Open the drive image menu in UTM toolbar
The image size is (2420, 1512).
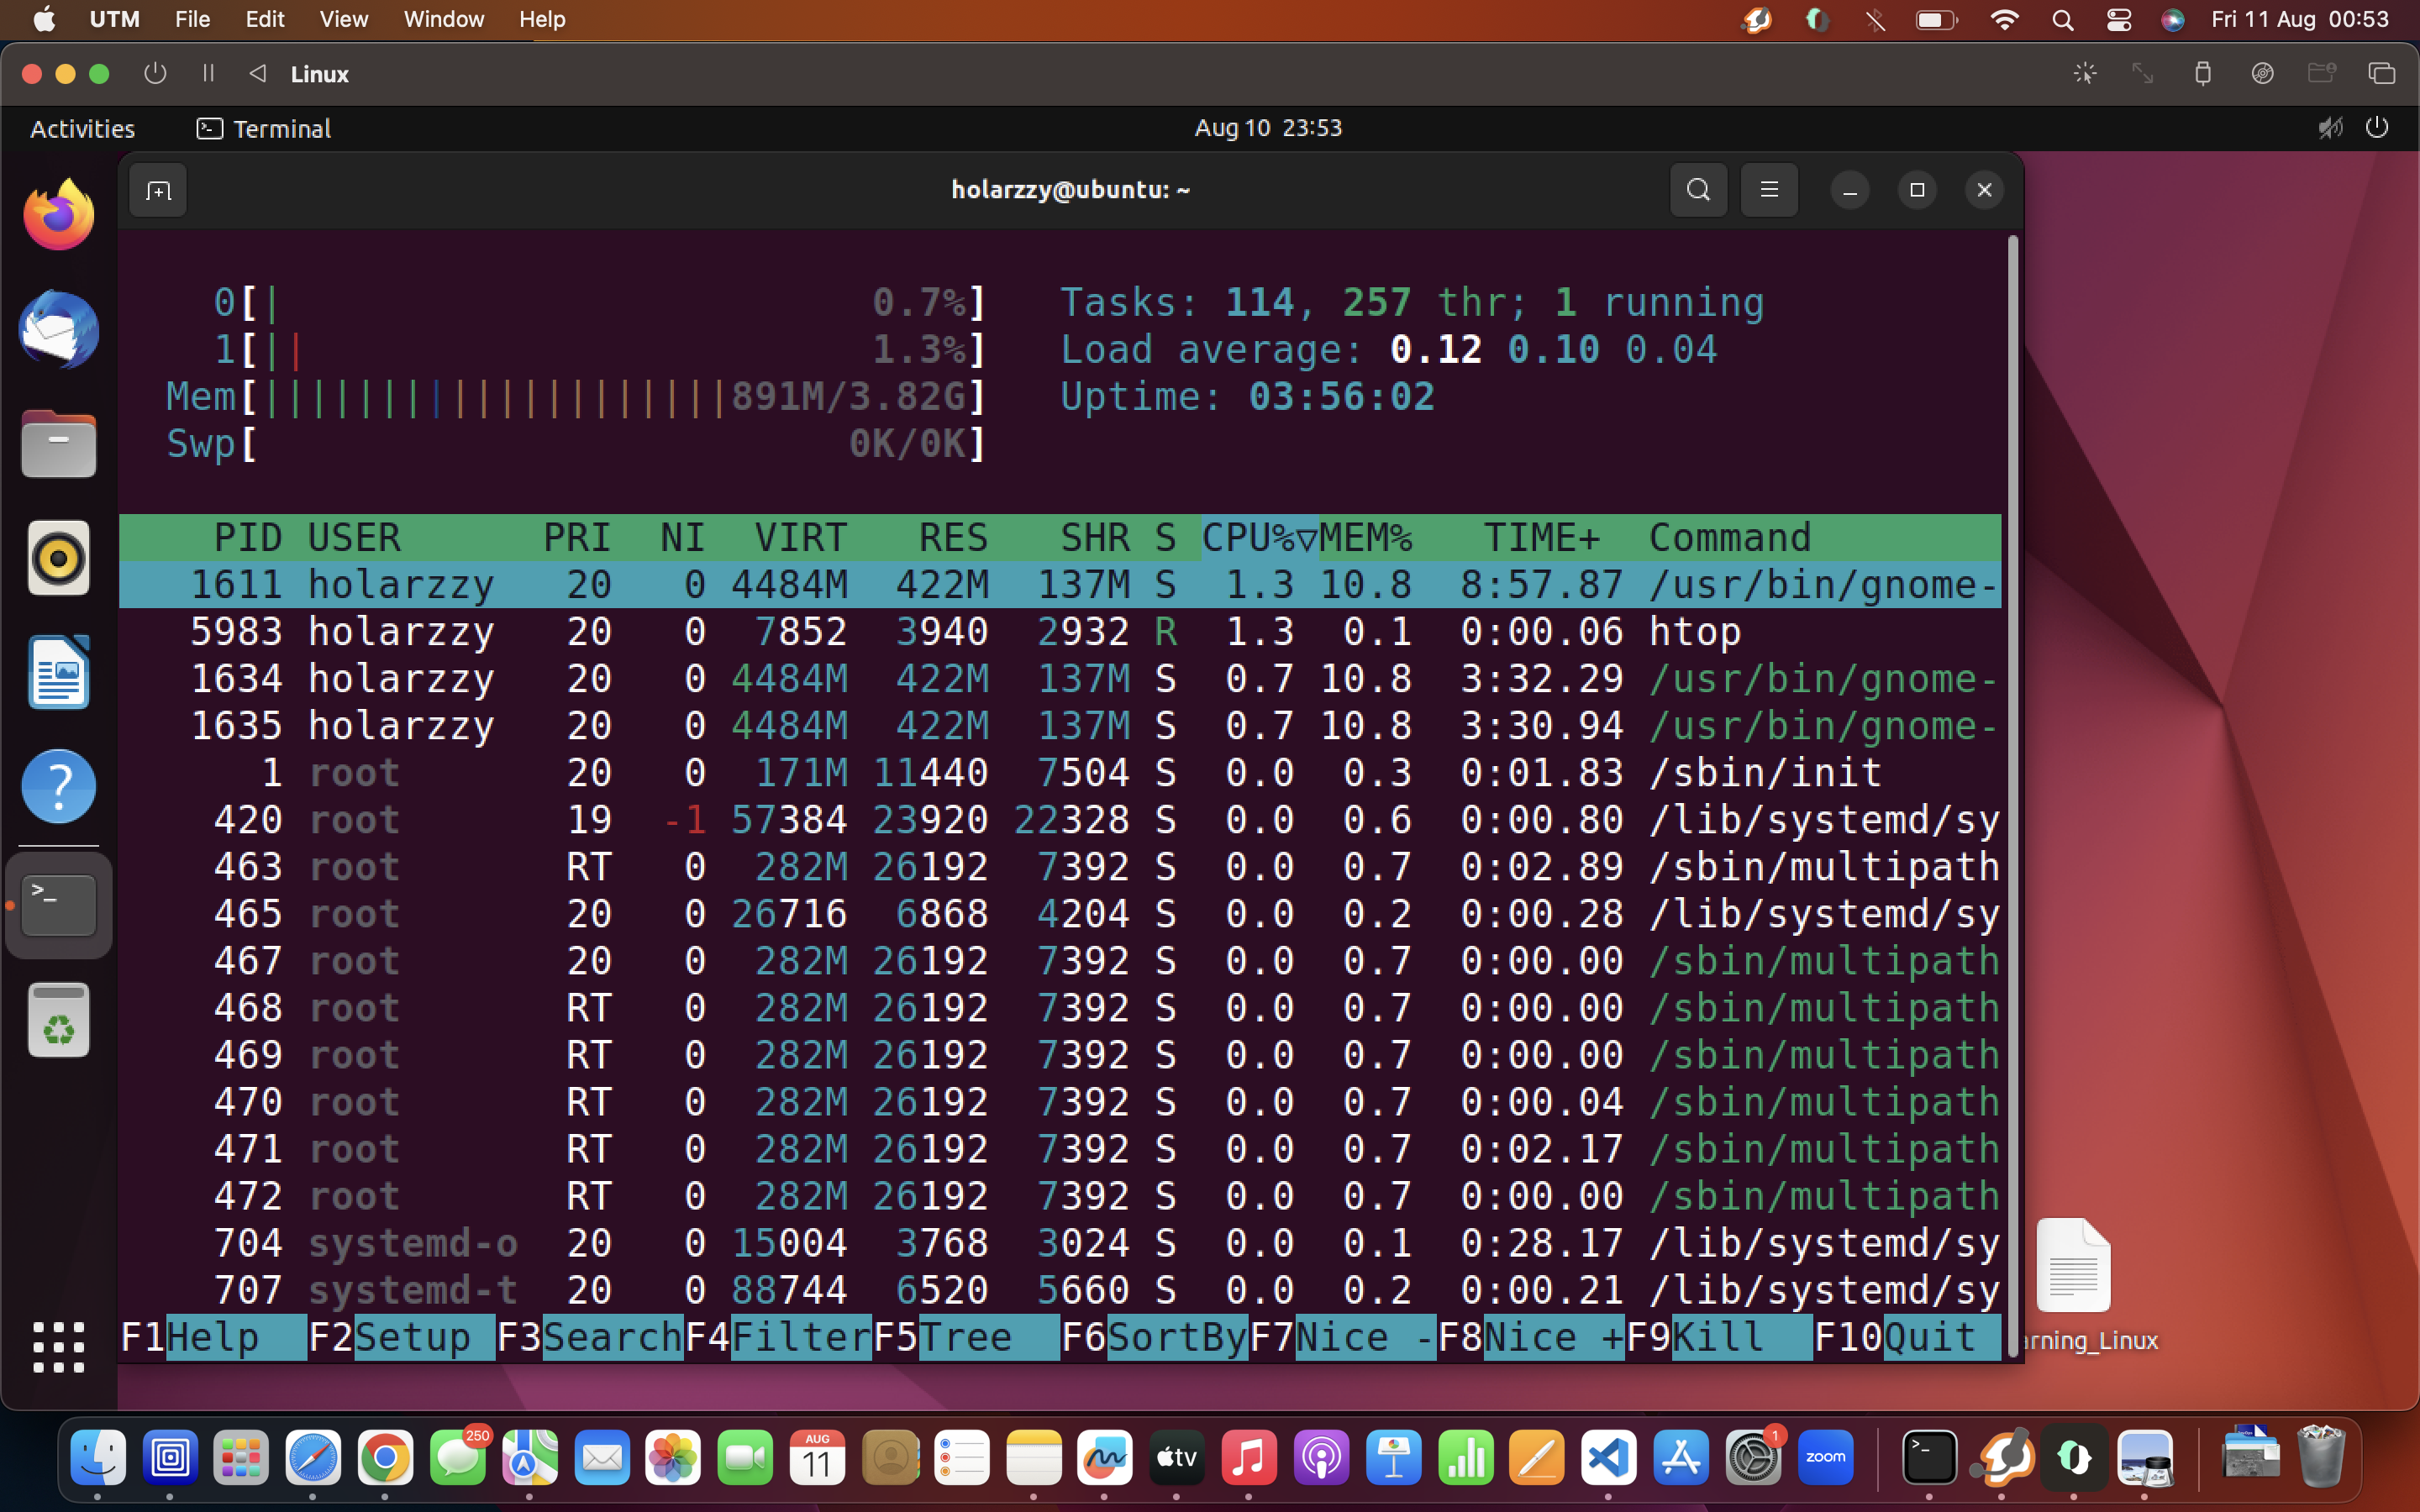[x=2262, y=74]
